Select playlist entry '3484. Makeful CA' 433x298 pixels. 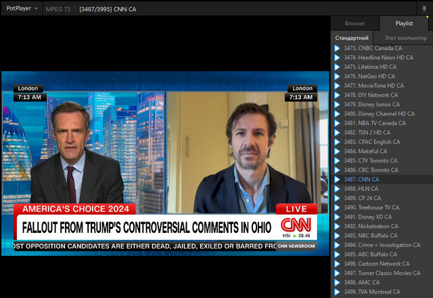pos(382,152)
